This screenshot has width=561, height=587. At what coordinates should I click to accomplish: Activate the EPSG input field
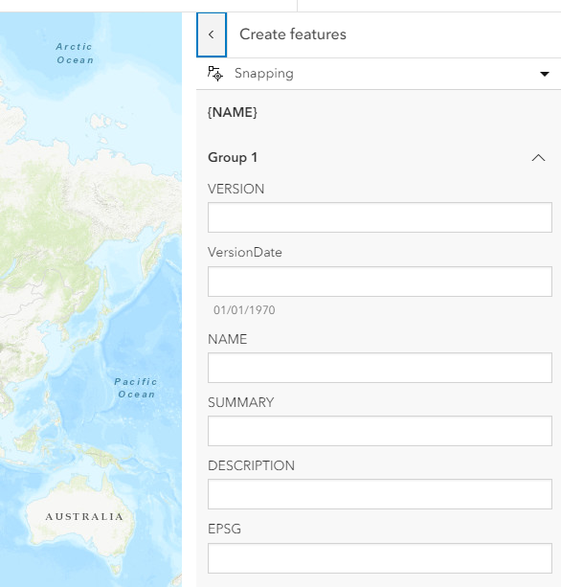tap(380, 558)
